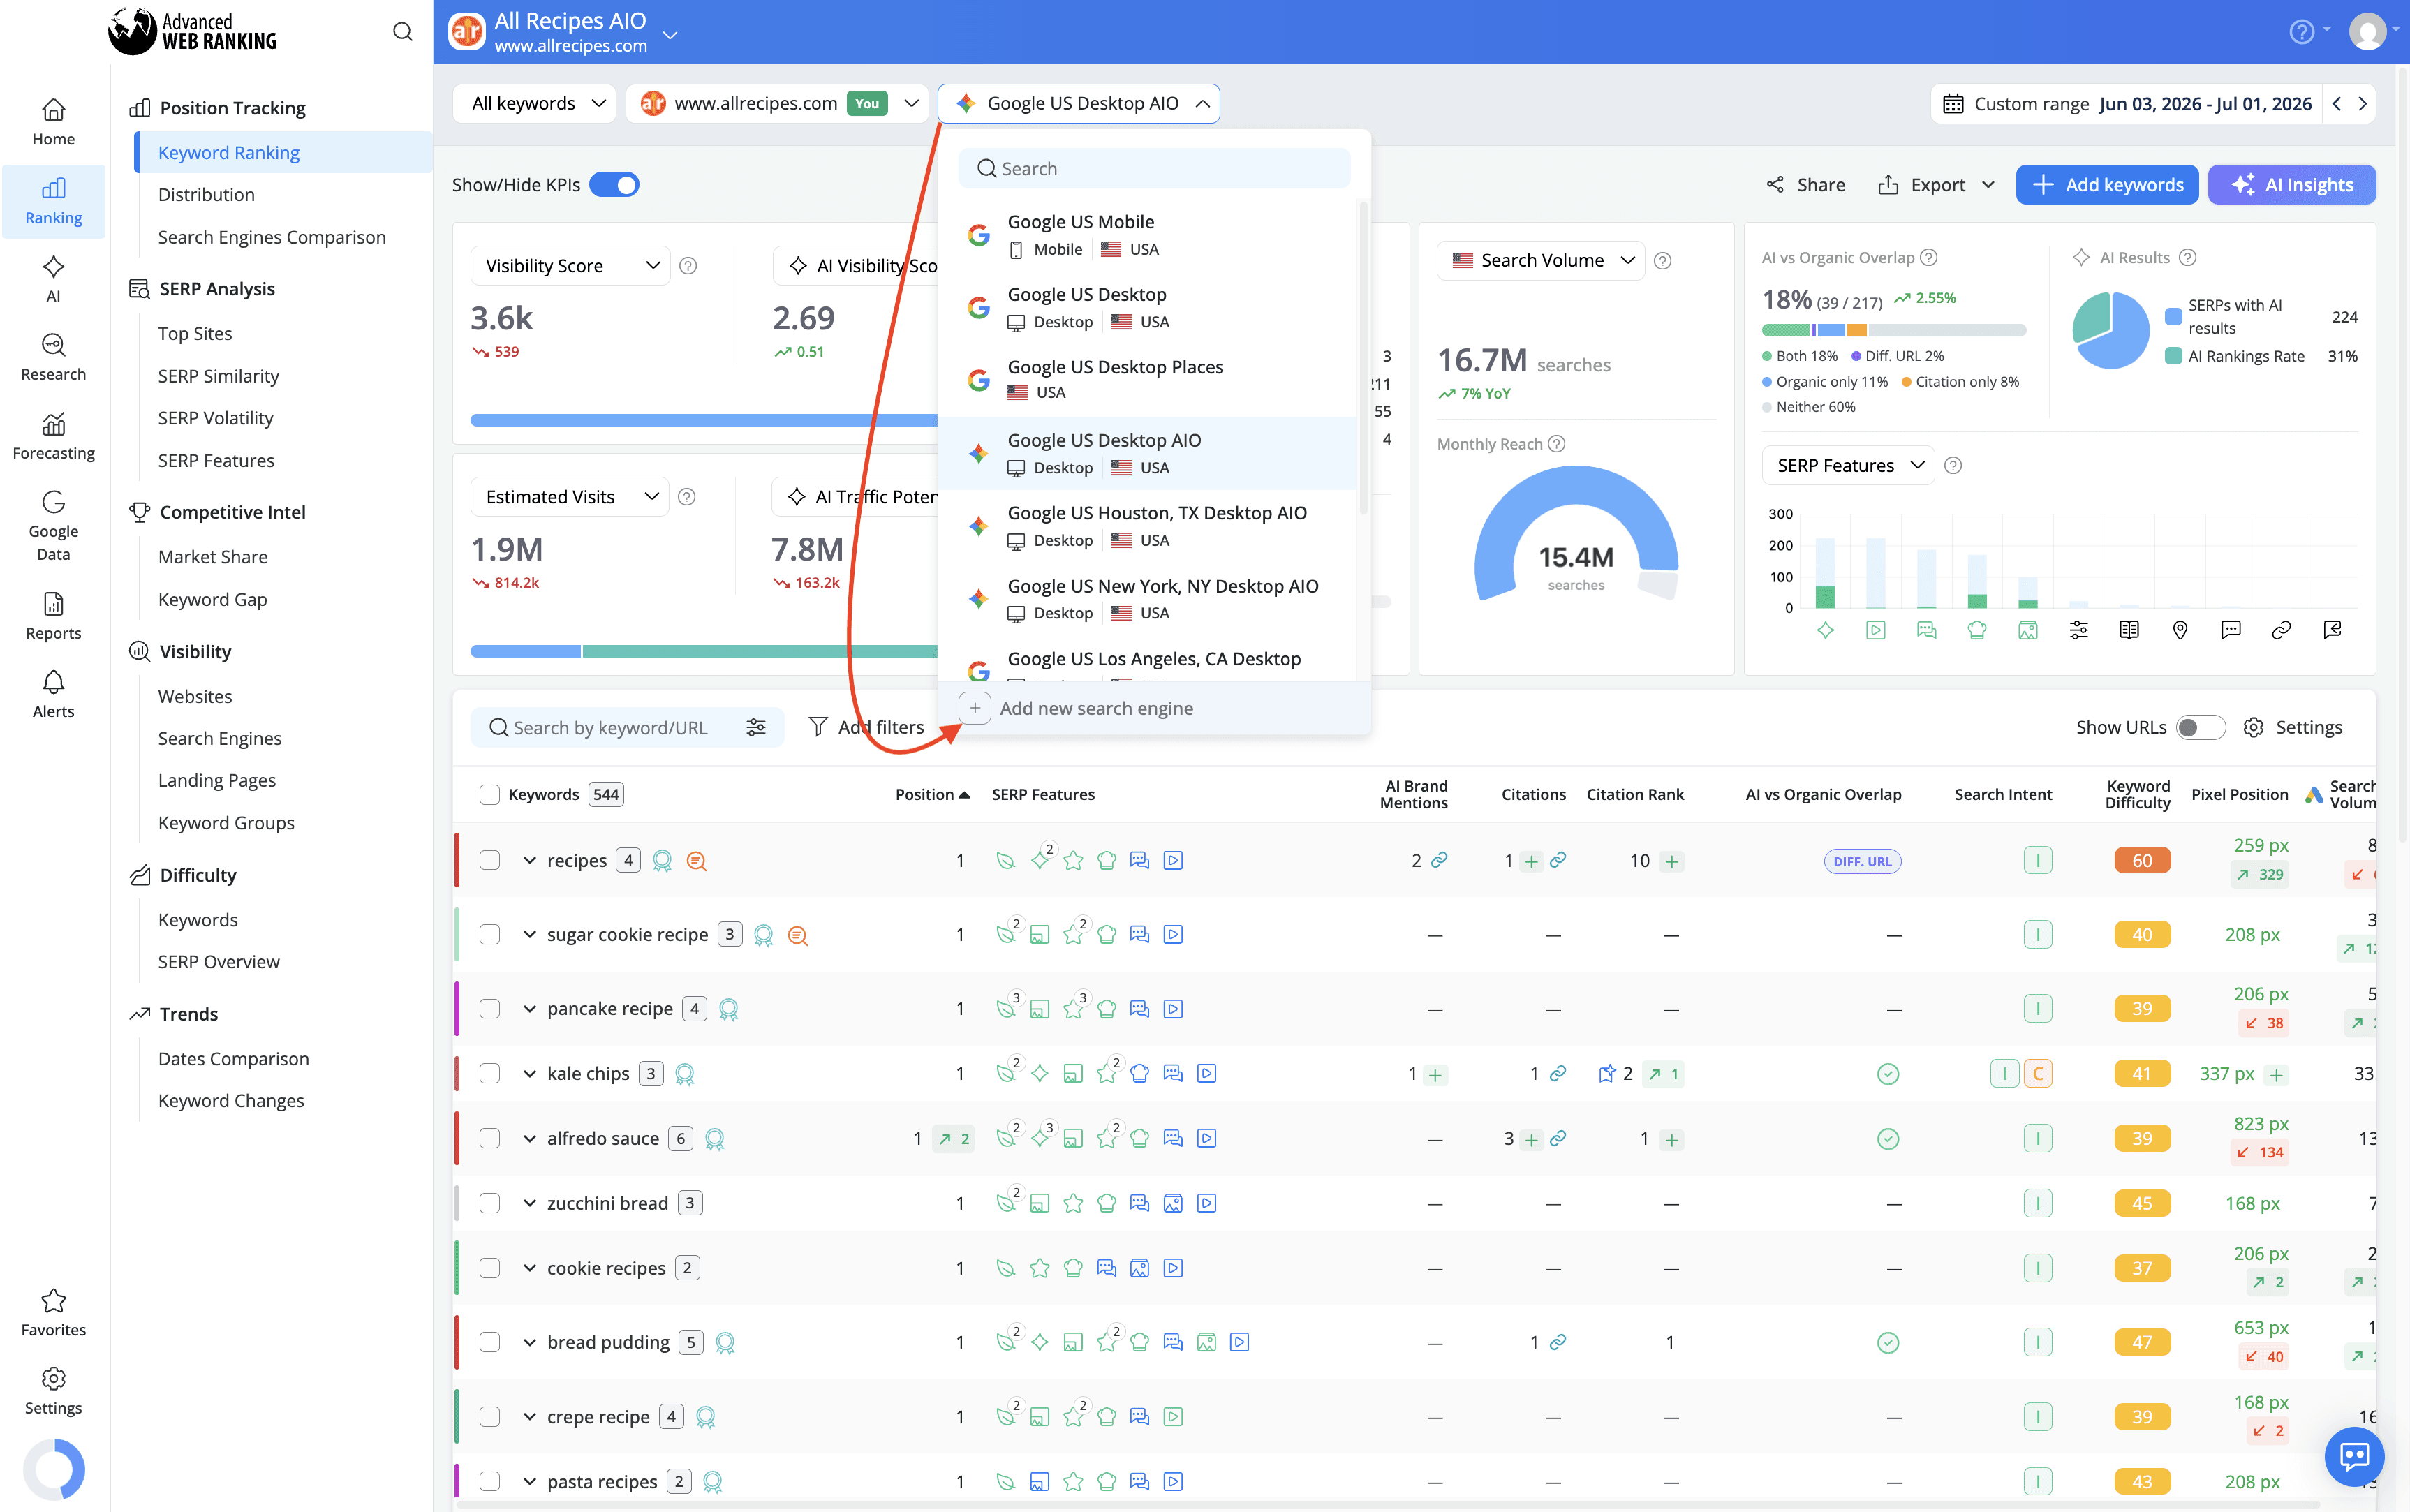
Task: Go to previous date range arrow
Action: 2337,103
